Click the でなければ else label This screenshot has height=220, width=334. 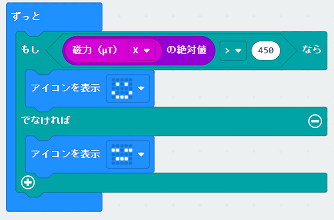45,121
